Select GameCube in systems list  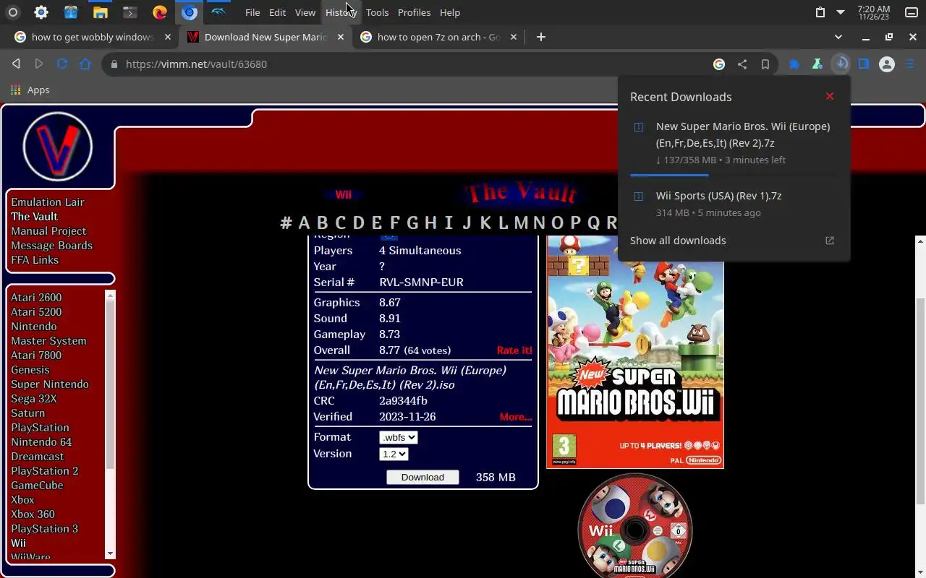tap(37, 486)
